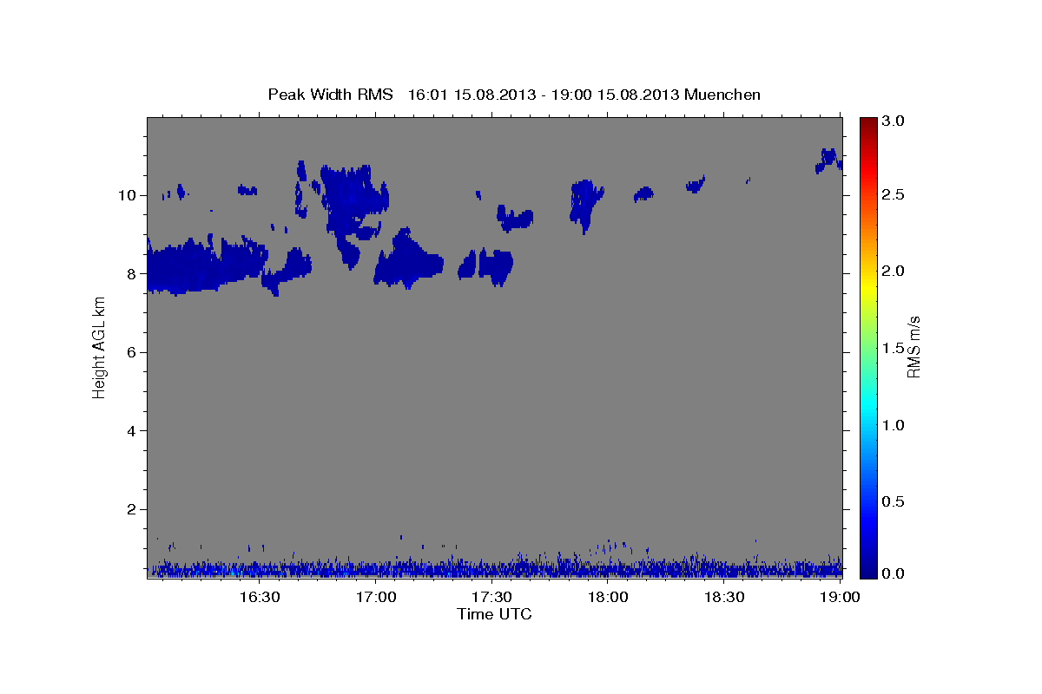Click the 19:00 time tick label
This screenshot has height=694, width=1042.
coord(841,597)
